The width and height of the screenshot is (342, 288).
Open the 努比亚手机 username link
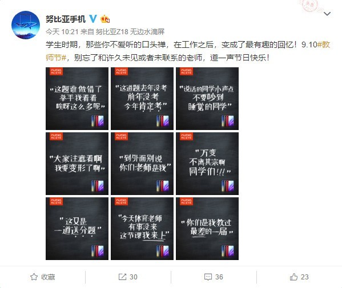click(x=66, y=19)
